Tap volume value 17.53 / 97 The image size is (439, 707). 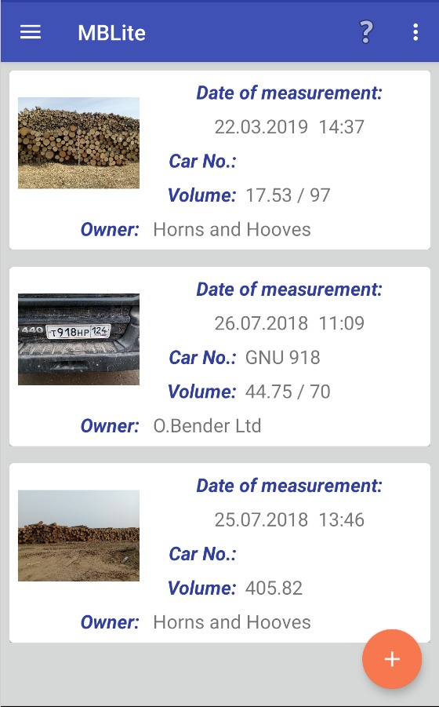pos(288,195)
